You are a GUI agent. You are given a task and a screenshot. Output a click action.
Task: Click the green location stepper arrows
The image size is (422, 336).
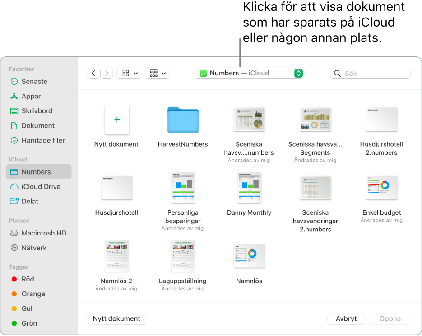tap(298, 73)
